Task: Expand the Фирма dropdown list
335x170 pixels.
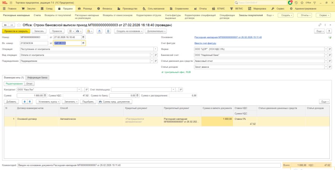Action: point(326,49)
